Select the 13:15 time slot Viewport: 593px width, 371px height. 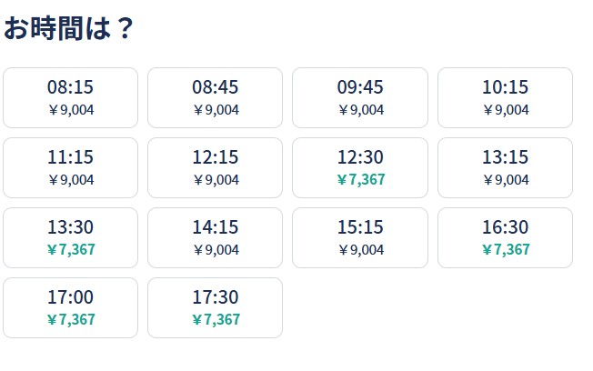click(506, 167)
